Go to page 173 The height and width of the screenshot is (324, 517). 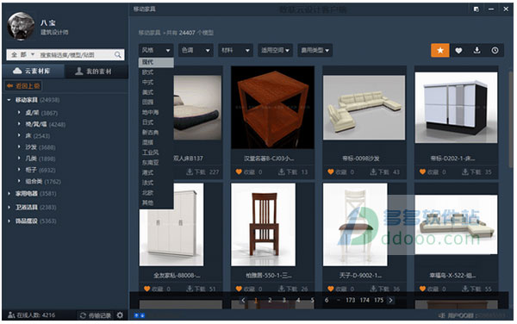[350, 300]
